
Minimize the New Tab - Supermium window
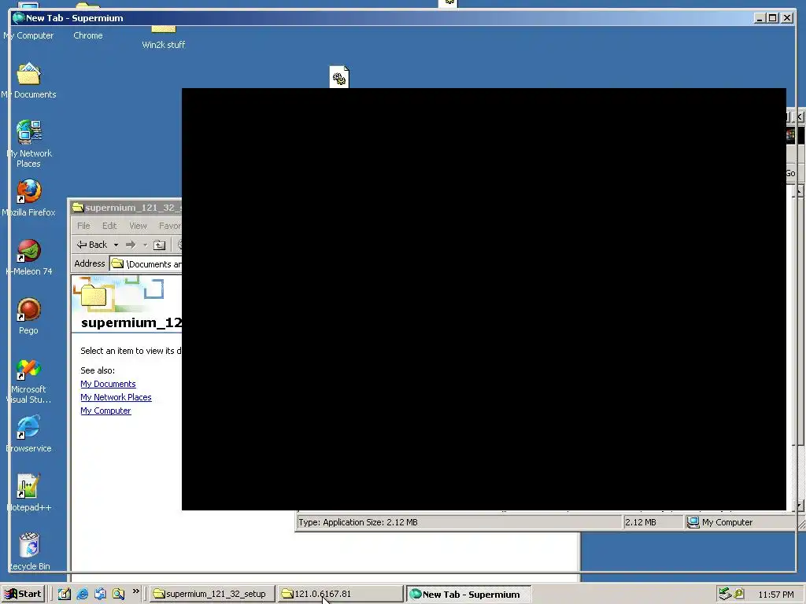pyautogui.click(x=760, y=18)
